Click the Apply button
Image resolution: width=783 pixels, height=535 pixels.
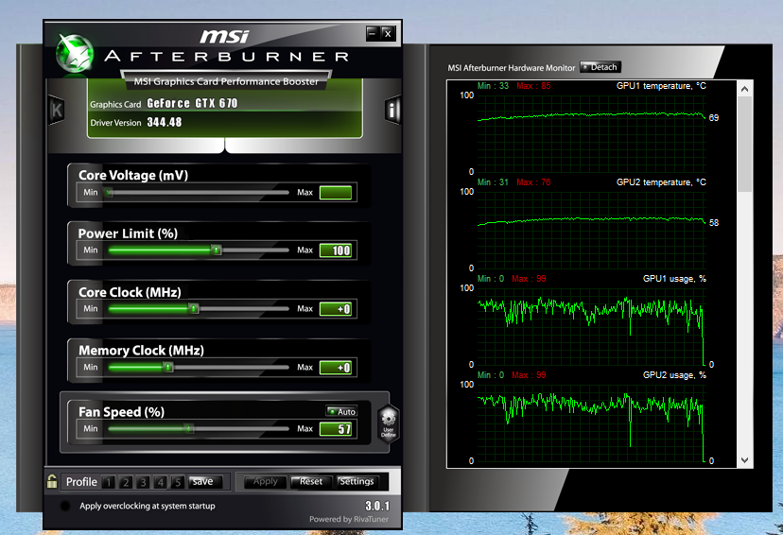coord(265,482)
